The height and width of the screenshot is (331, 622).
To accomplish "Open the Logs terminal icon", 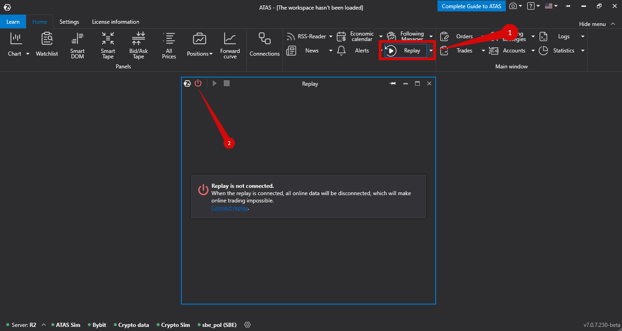I will (x=543, y=36).
